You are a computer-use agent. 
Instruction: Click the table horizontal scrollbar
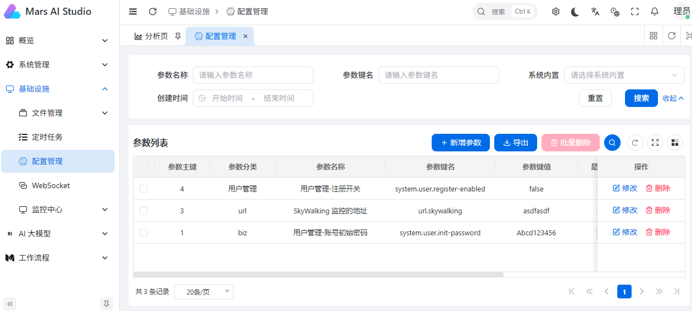click(319, 274)
